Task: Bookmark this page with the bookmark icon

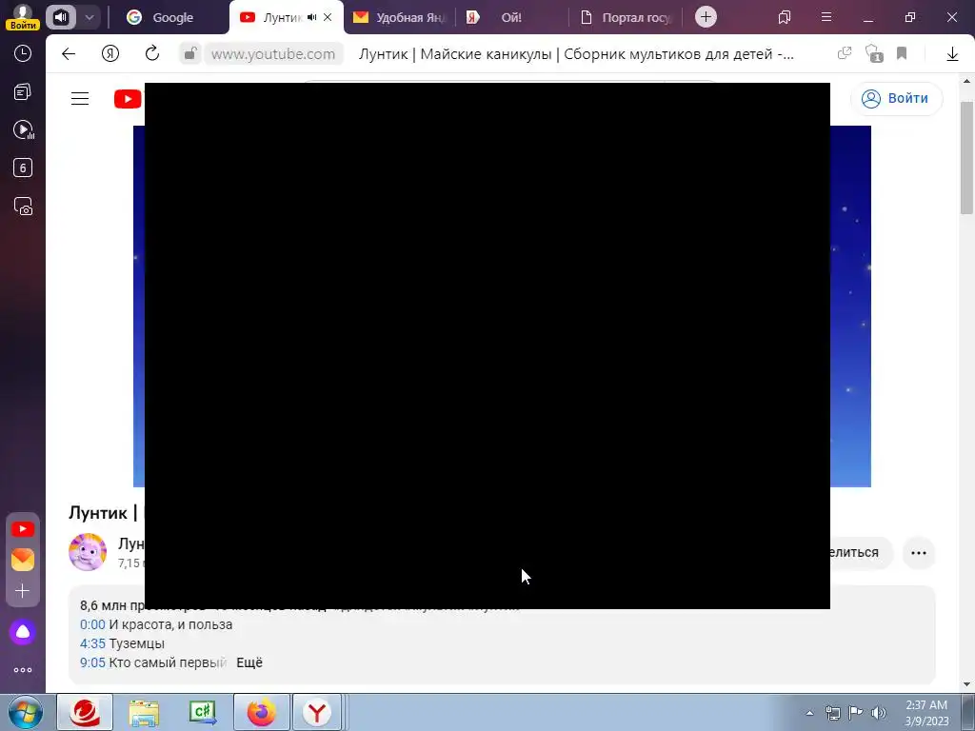Action: click(x=902, y=53)
